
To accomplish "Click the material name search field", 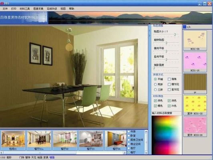I will click(x=167, y=113).
